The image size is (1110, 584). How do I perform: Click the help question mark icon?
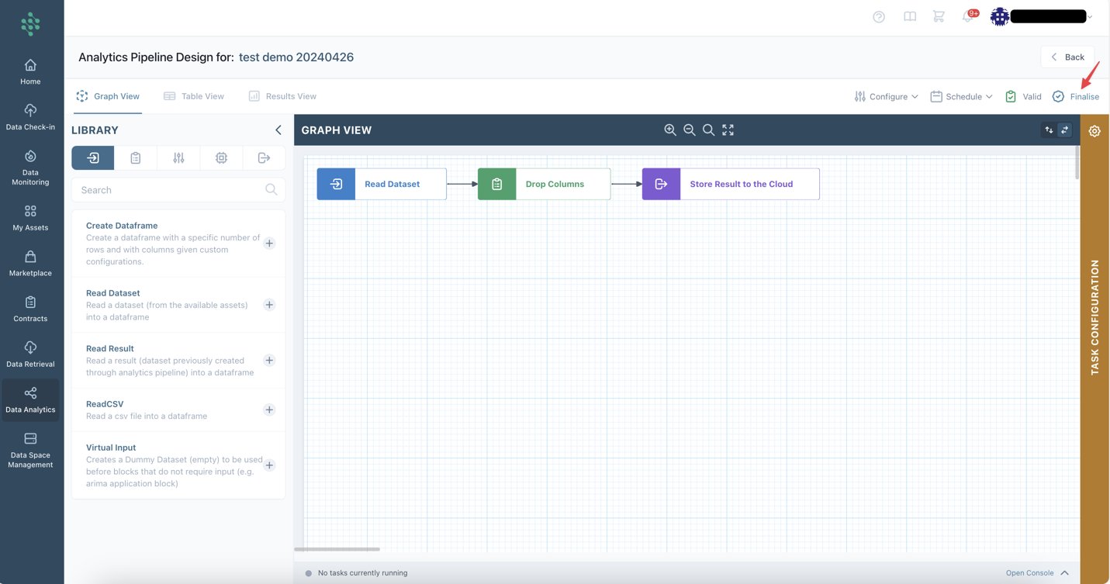coord(879,17)
